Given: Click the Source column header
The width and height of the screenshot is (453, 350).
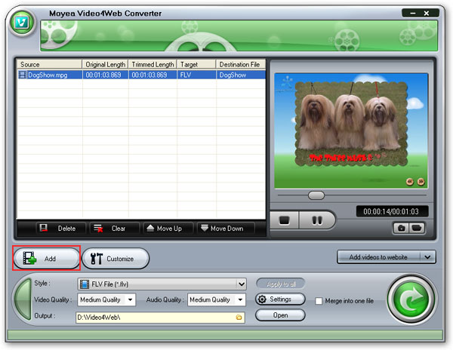Looking at the screenshot, I should 50,64.
